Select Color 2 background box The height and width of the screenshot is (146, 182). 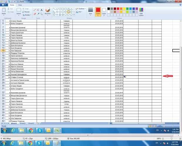click(x=104, y=11)
